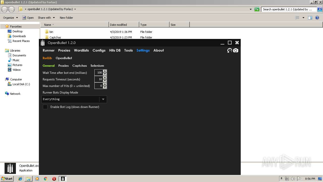Increase Max number of Hits
323x182 pixels.
click(105, 84)
